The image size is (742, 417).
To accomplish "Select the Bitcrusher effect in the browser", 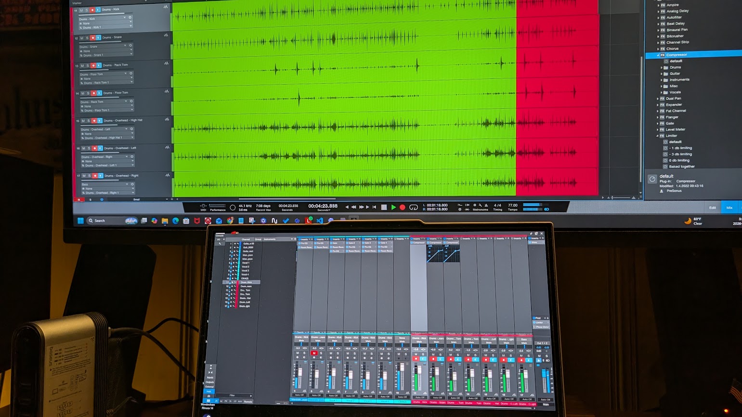I will [x=675, y=36].
